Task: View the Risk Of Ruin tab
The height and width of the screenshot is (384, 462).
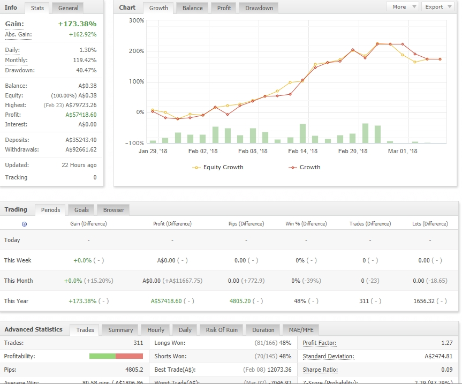Action: (222, 330)
